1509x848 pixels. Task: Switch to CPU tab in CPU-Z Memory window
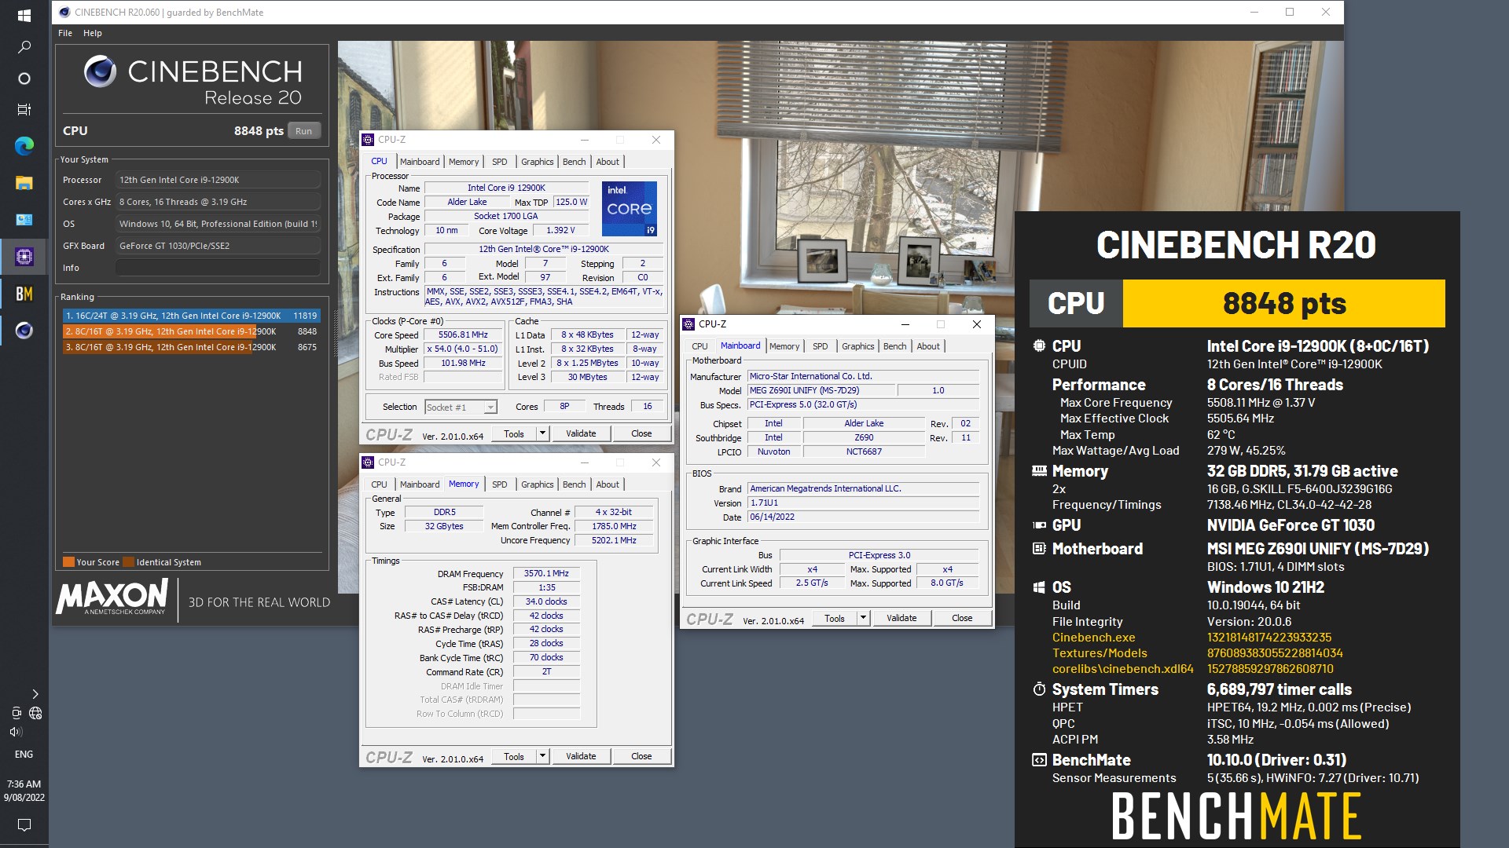(379, 484)
